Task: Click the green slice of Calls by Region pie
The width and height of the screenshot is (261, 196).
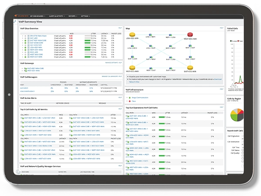Action: point(234,118)
